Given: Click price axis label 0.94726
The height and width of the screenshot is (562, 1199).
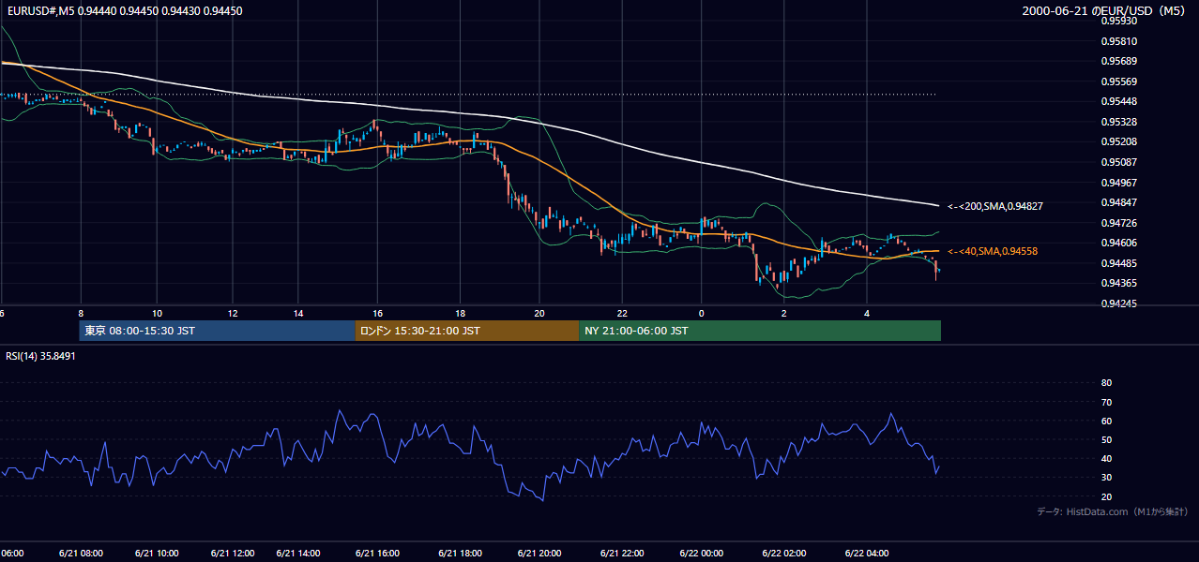Looking at the screenshot, I should point(1119,222).
